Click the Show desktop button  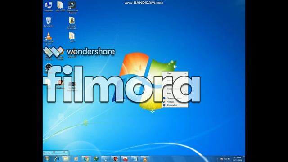click(x=244, y=159)
